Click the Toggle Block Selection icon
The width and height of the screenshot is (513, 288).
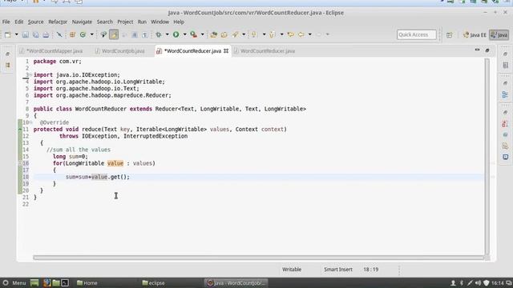[x=135, y=34]
